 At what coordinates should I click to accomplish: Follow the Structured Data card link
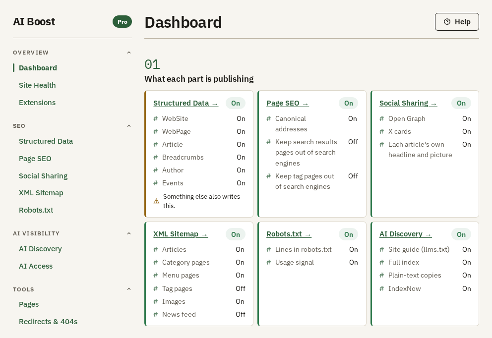185,103
